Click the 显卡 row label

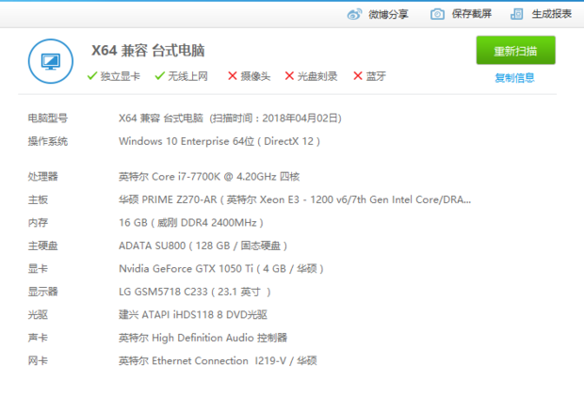38,269
